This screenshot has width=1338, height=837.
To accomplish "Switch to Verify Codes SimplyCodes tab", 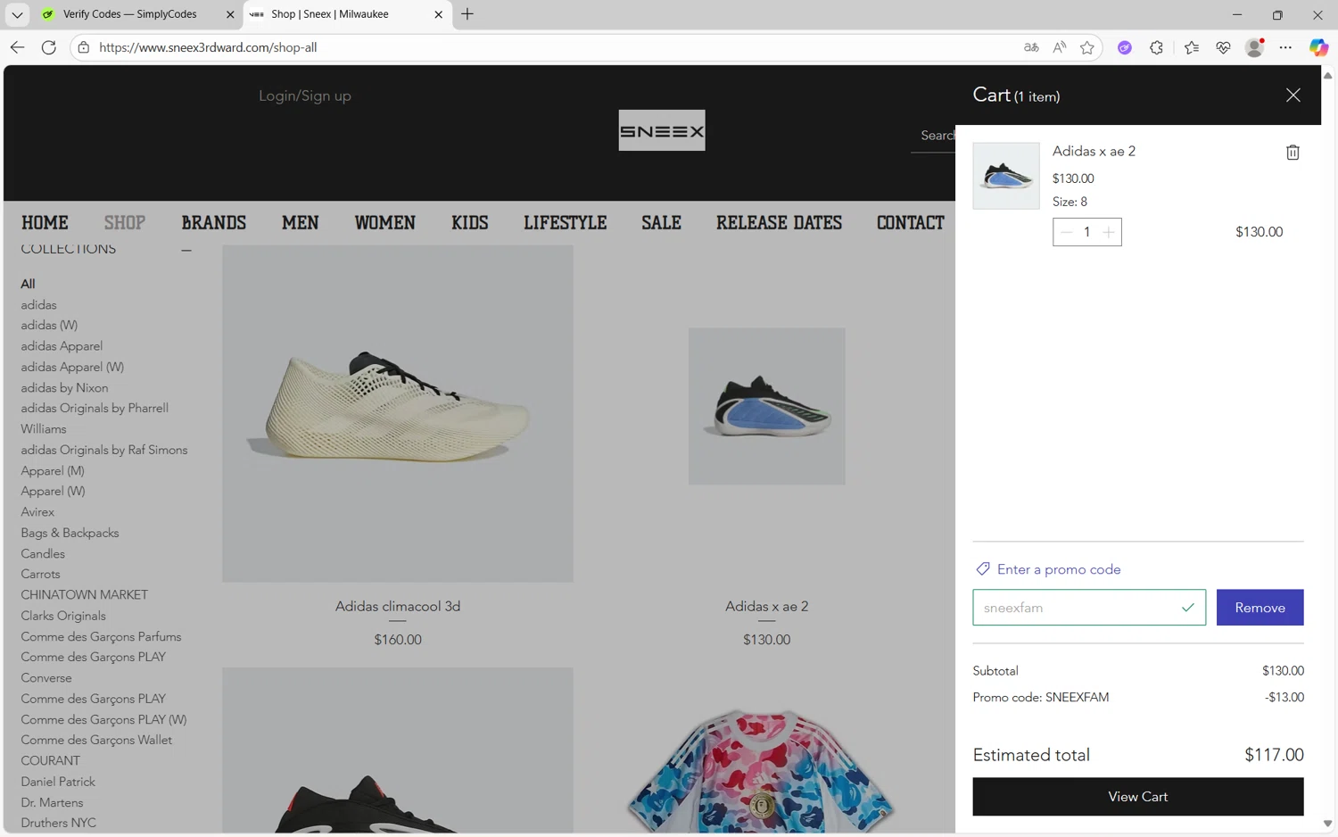I will [x=129, y=14].
